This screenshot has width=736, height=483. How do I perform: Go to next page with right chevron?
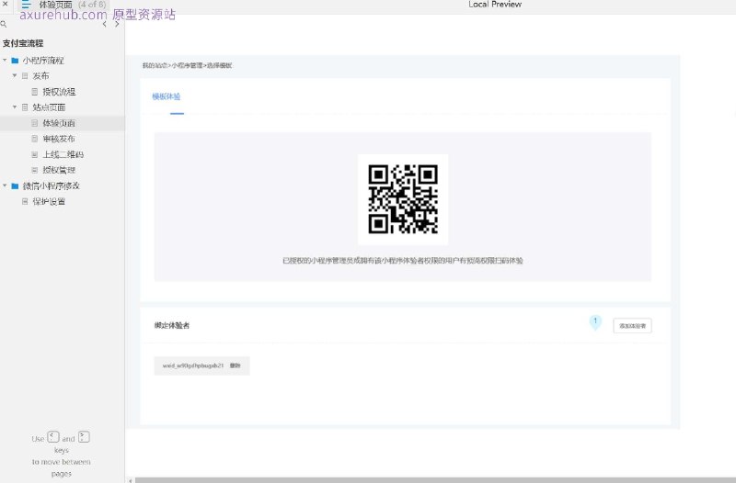pyautogui.click(x=117, y=24)
